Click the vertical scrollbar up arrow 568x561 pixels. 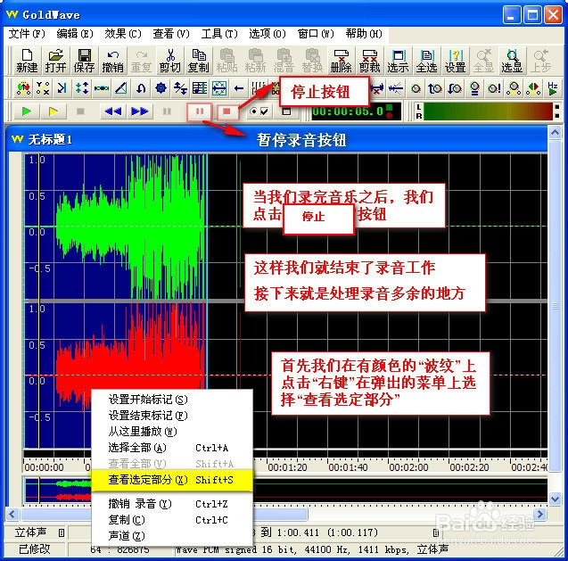[555, 133]
